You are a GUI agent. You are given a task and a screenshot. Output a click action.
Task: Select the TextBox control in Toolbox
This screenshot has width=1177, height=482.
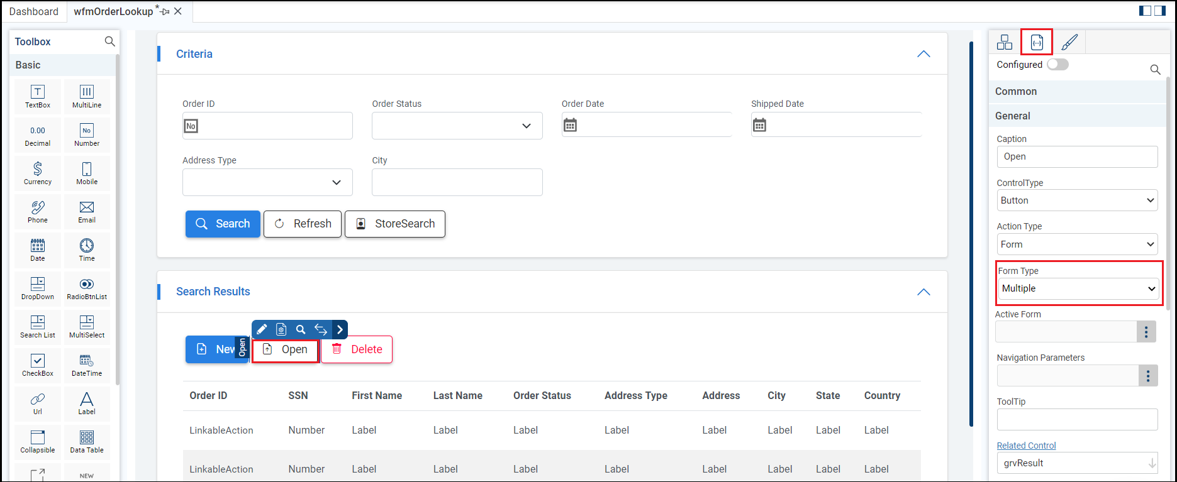[x=38, y=96]
